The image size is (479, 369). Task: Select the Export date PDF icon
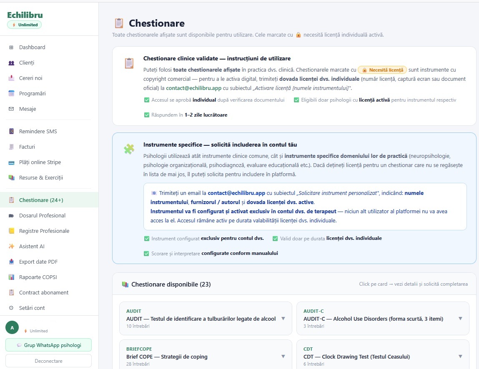pos(12,262)
